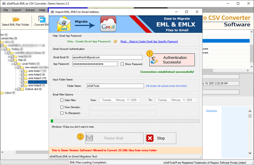Image resolution: width=254 pixels, height=165 pixels.
Task: Click the Please Wait button
Action: 114,138
